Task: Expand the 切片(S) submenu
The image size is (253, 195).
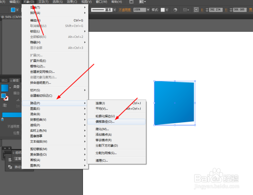Action: [x=55, y=90]
